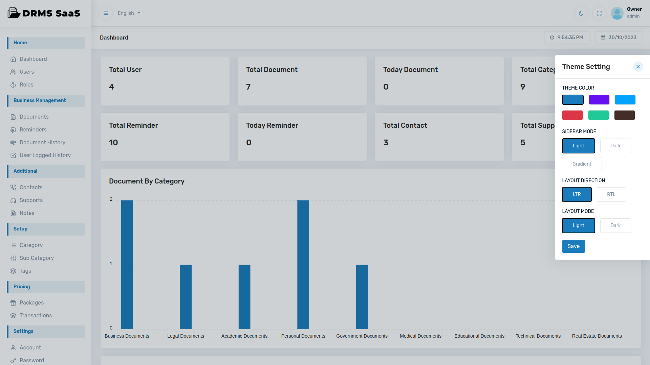This screenshot has width=650, height=365.
Task: Set sidebar mode to Dark
Action: [615, 146]
